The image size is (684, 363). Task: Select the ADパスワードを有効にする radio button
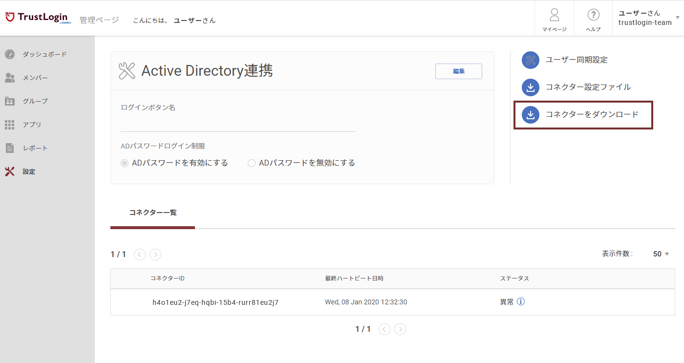pos(125,163)
